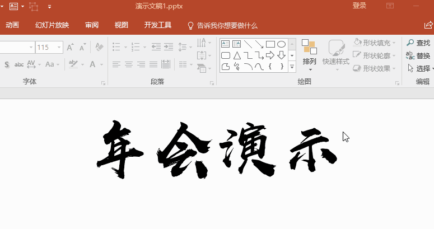The image size is (434, 229).
Task: Increase paragraph indent level
Action: [169, 47]
